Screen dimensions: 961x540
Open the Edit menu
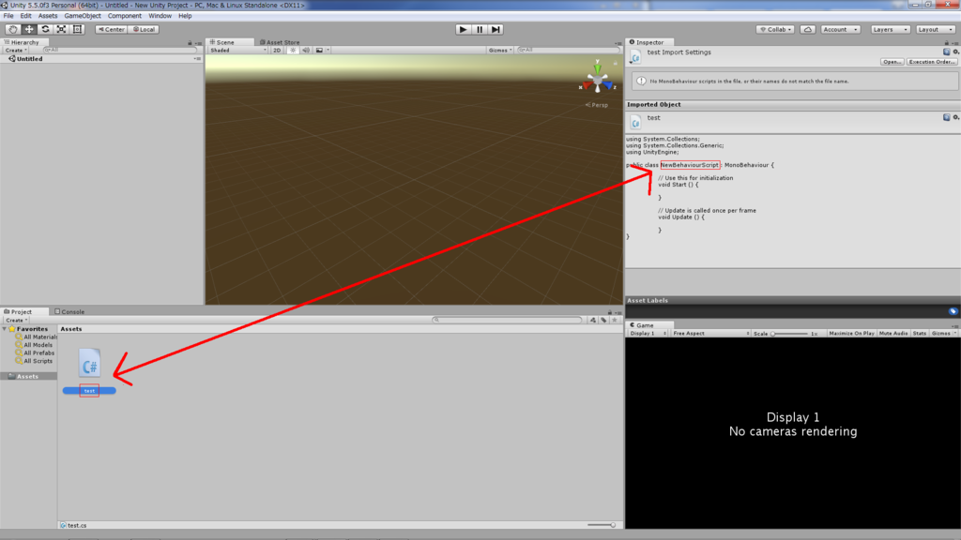(x=25, y=16)
